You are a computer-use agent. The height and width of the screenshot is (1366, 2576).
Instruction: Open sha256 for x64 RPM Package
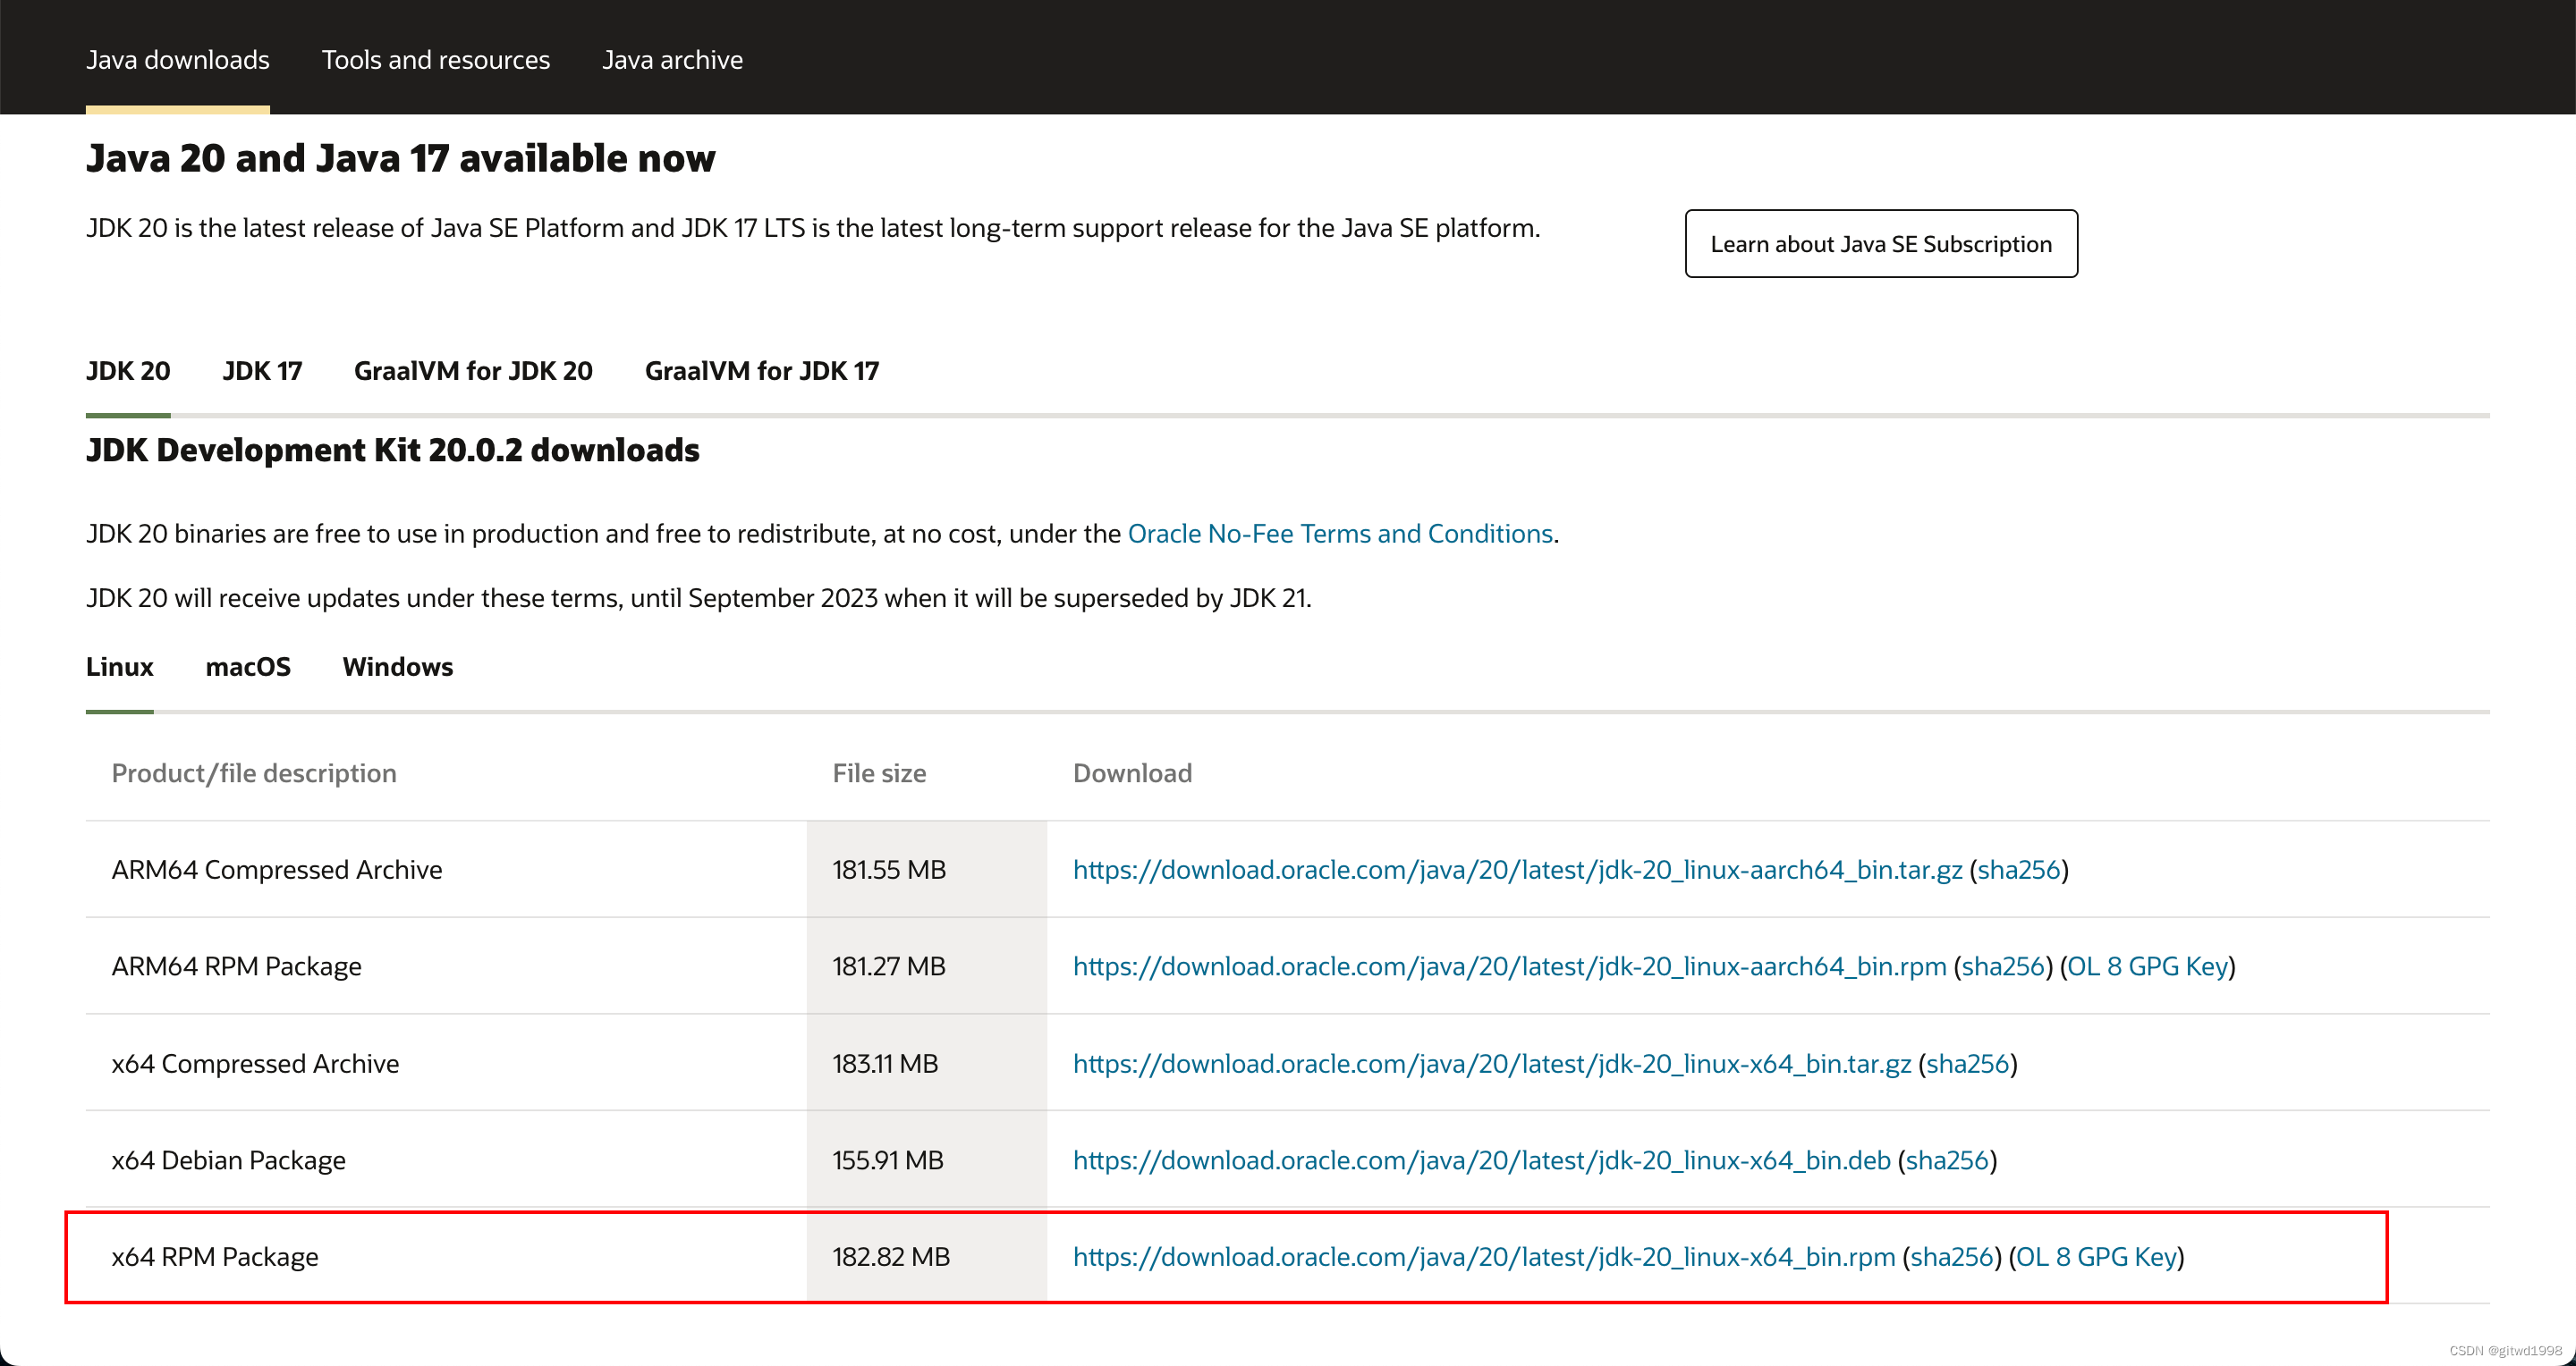(1952, 1257)
